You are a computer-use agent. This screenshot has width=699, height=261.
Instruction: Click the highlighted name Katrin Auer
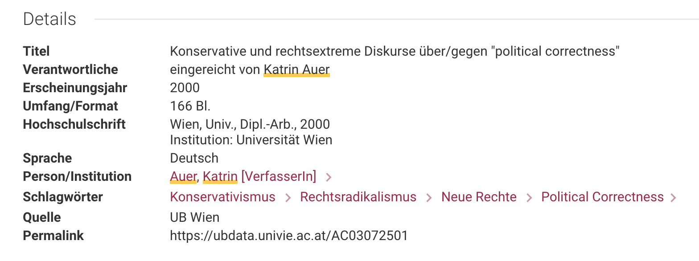[296, 70]
